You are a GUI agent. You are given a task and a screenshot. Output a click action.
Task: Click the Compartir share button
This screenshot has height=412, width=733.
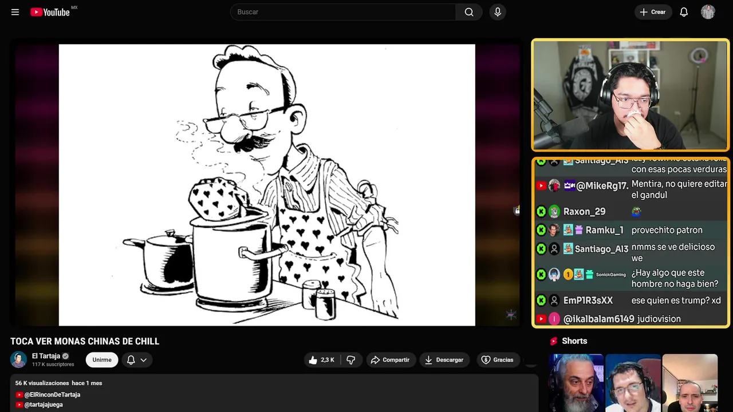pyautogui.click(x=391, y=360)
